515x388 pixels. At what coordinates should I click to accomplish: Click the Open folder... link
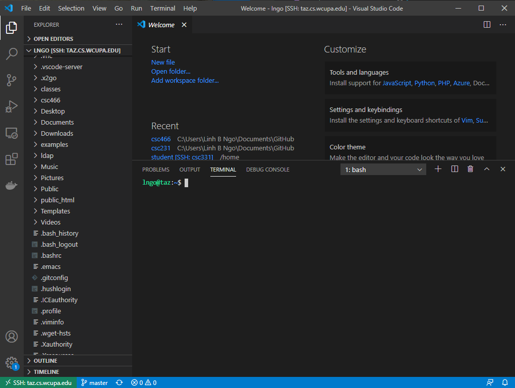pos(171,71)
